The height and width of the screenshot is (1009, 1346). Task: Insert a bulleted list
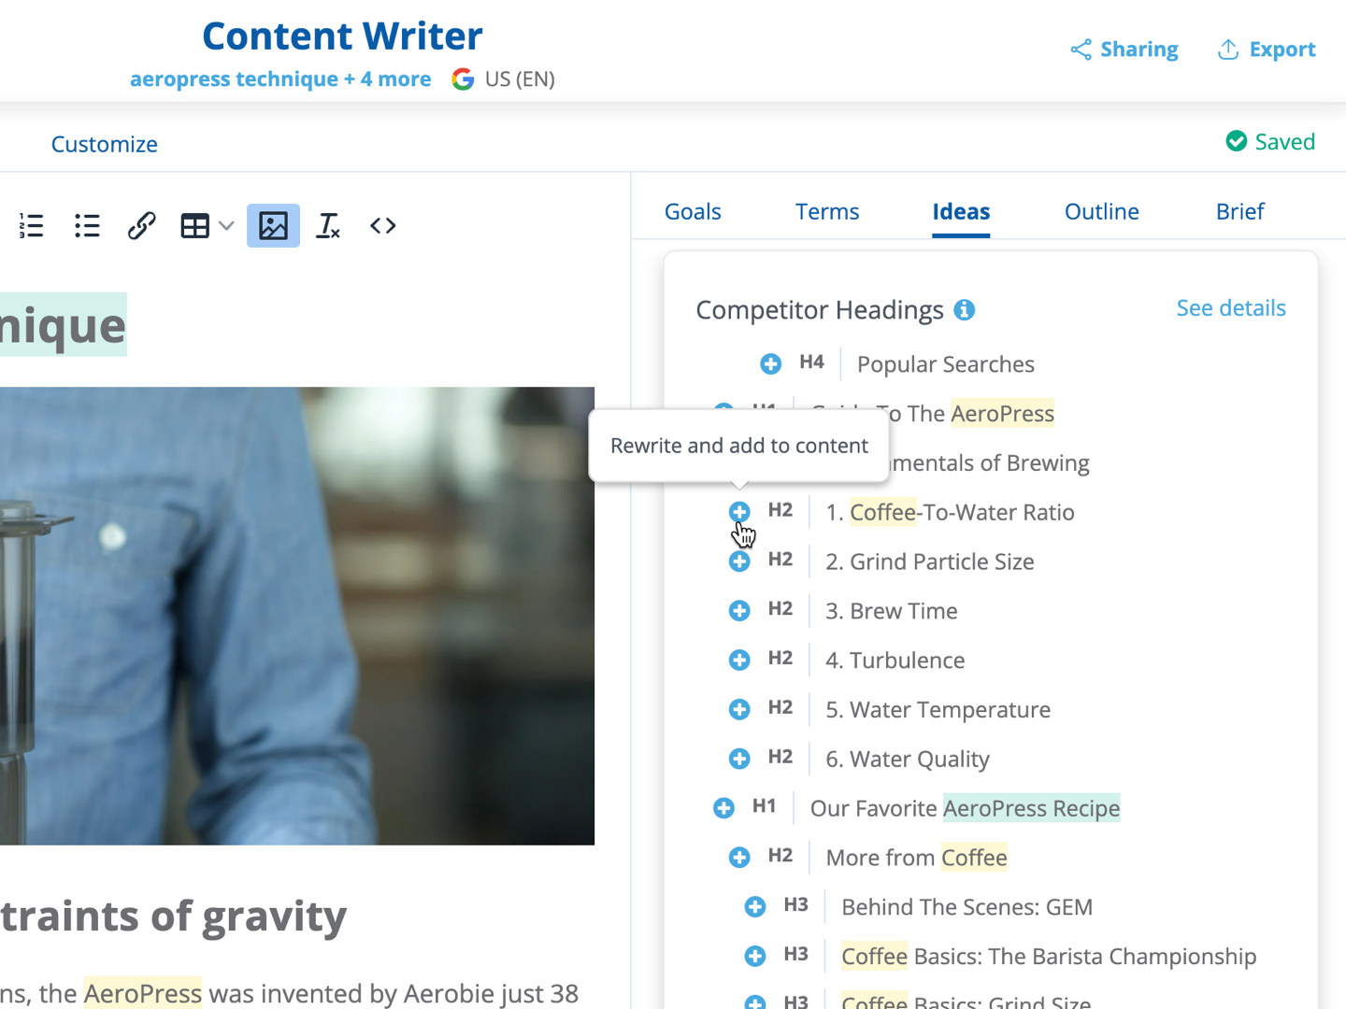click(87, 225)
